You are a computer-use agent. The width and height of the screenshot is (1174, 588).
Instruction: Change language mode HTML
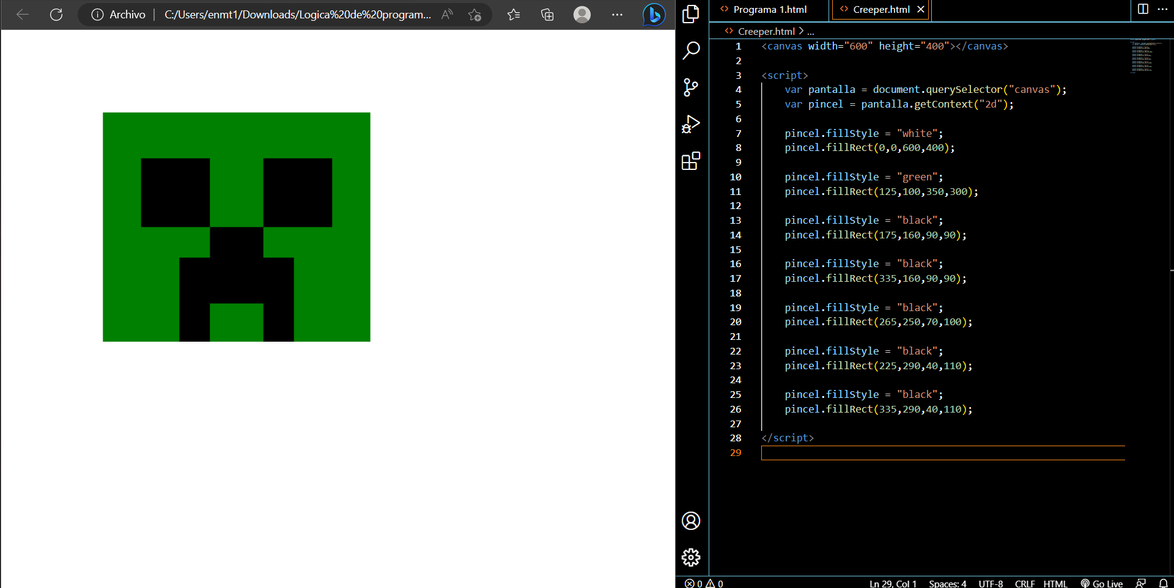point(1055,583)
